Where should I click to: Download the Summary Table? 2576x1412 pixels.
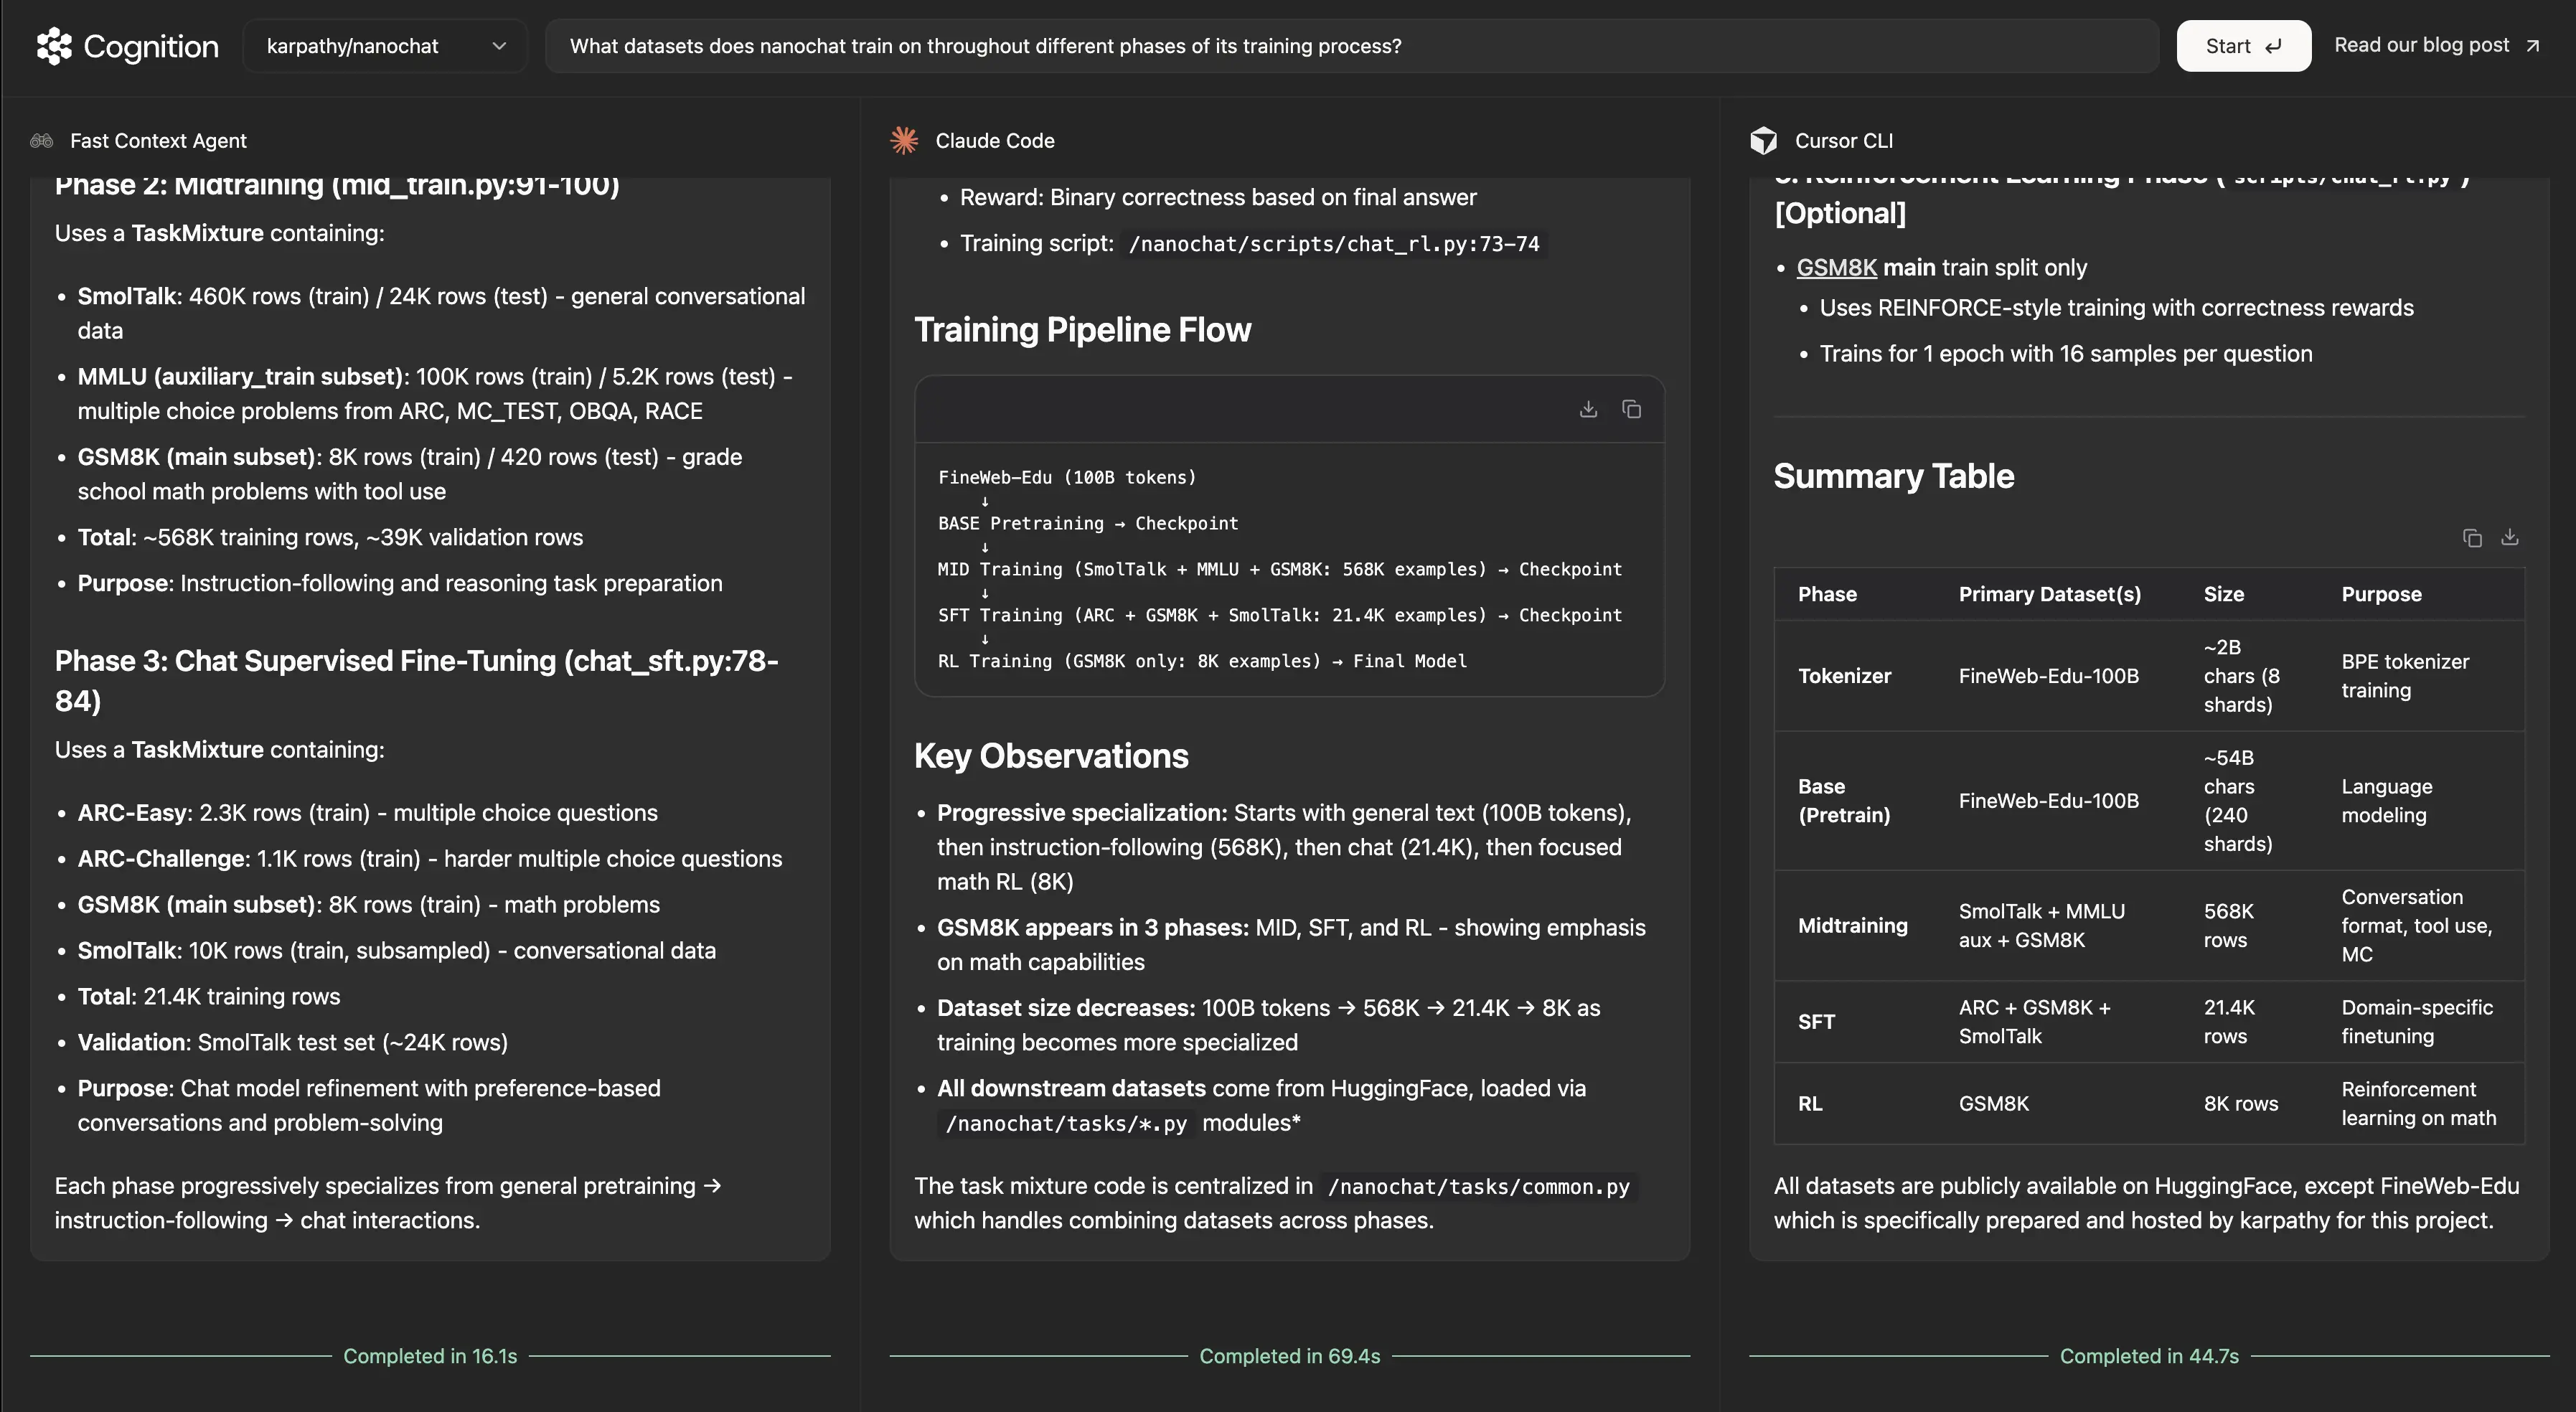(2510, 538)
